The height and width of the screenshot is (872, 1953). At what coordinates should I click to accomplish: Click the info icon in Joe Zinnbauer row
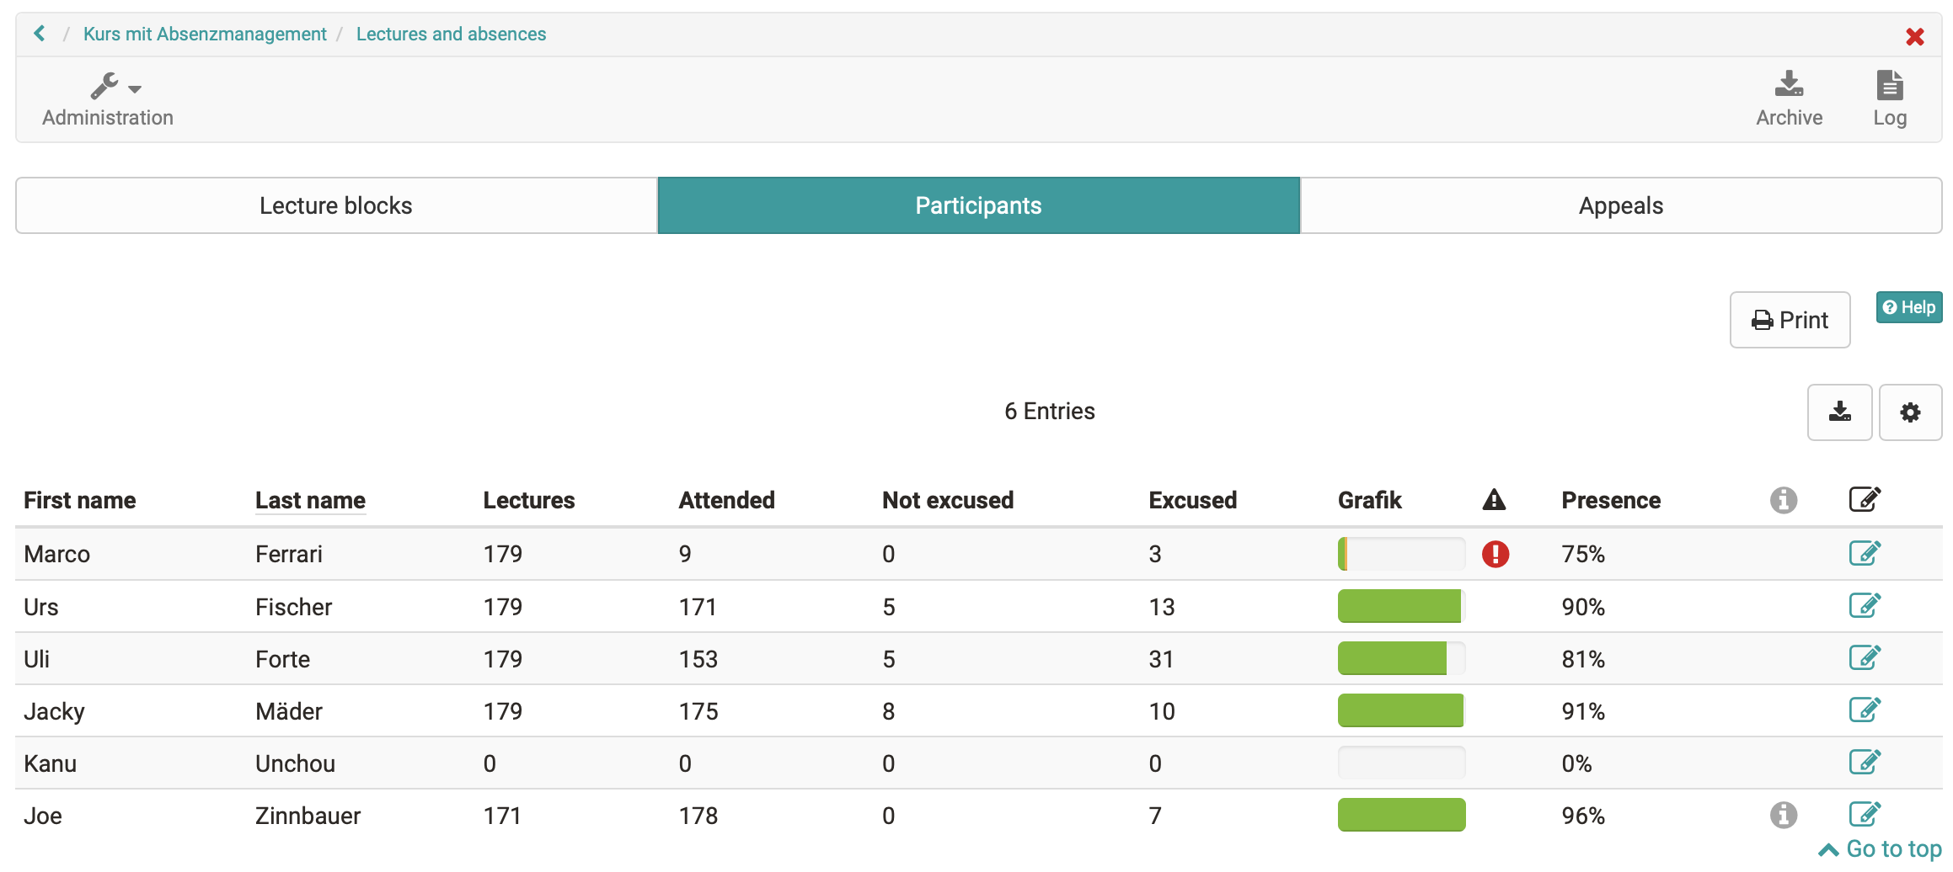click(x=1783, y=815)
